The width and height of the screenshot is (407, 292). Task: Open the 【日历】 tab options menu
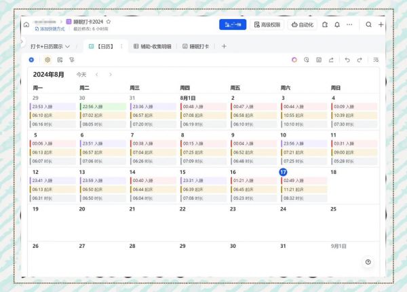pos(122,46)
